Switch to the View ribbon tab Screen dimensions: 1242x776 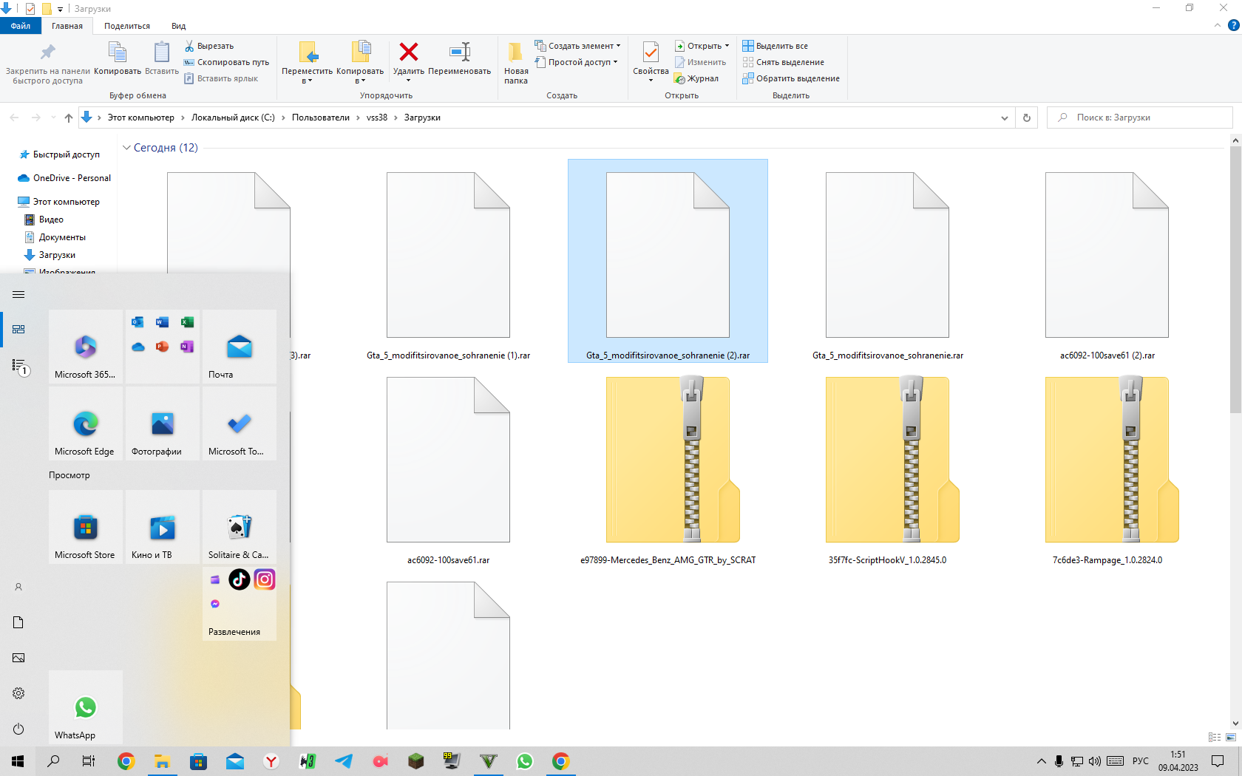tap(178, 26)
